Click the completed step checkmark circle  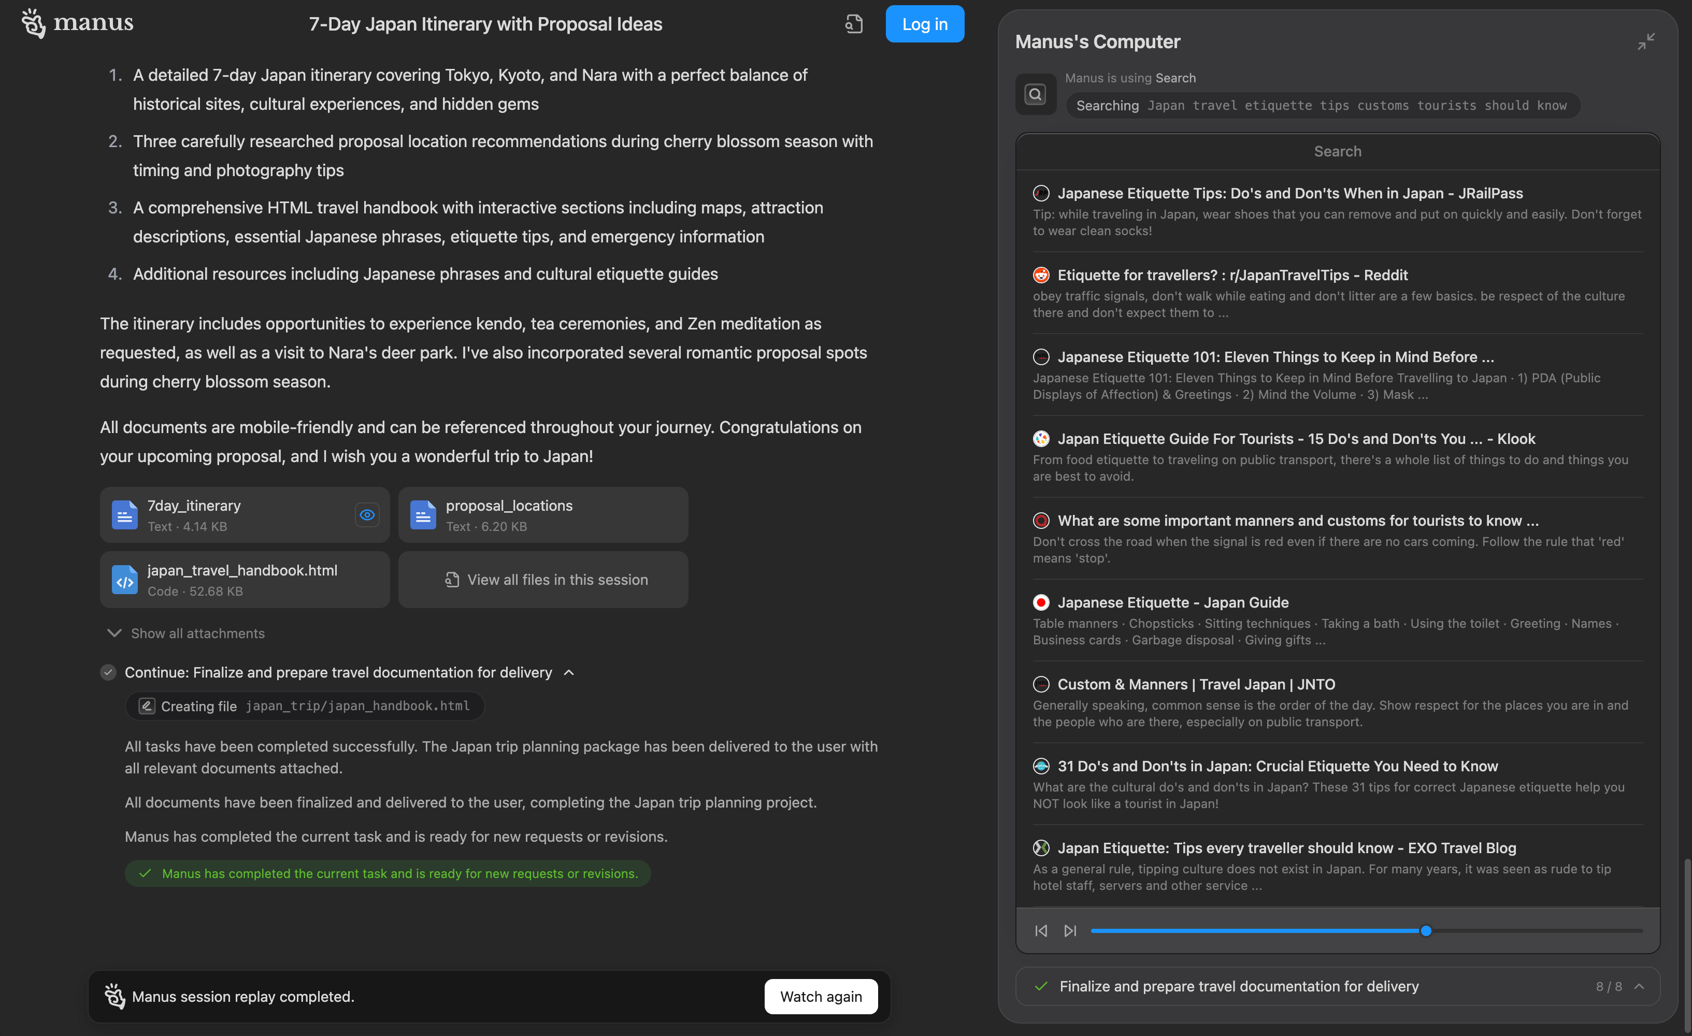coord(108,672)
